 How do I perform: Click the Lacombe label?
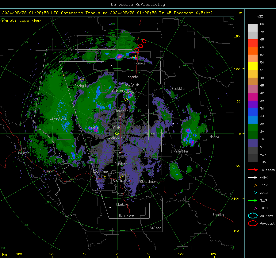[132, 77]
